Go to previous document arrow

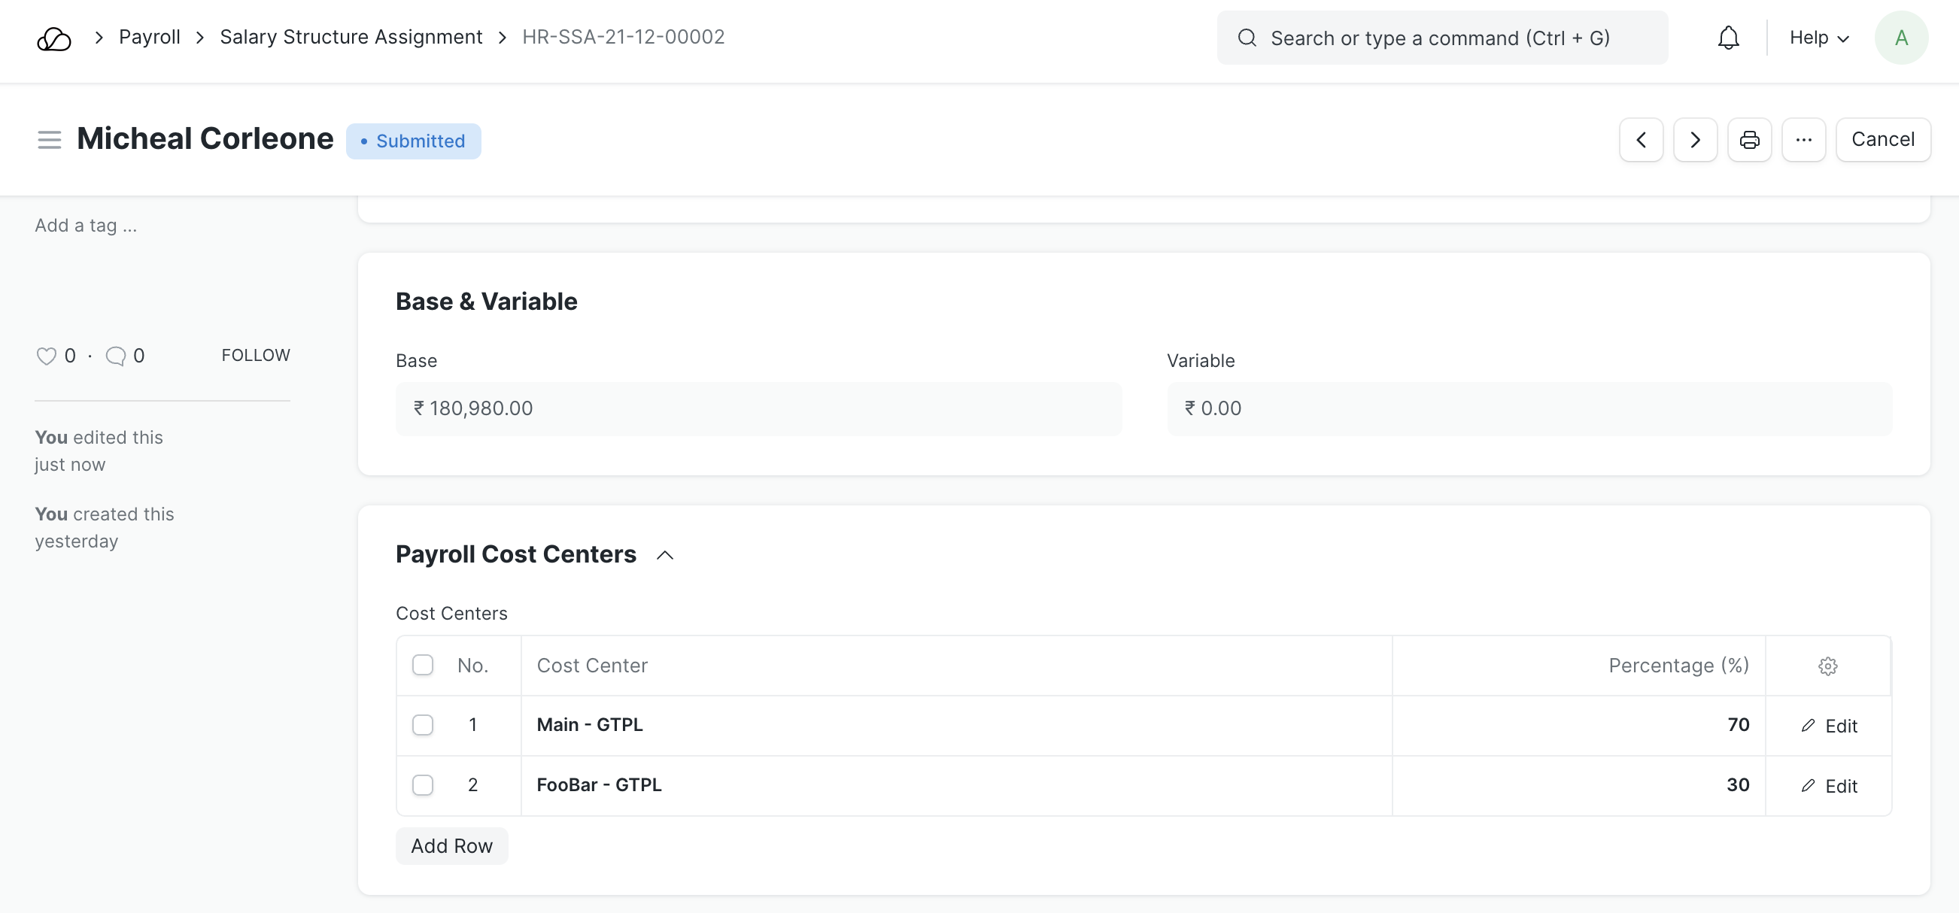[x=1641, y=140]
